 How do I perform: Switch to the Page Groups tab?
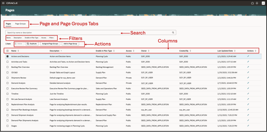point(20,24)
